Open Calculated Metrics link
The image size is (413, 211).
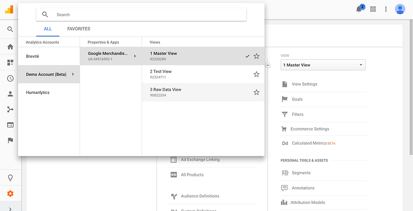point(309,143)
